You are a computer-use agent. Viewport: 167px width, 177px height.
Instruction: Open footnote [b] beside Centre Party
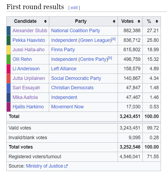[110, 58]
